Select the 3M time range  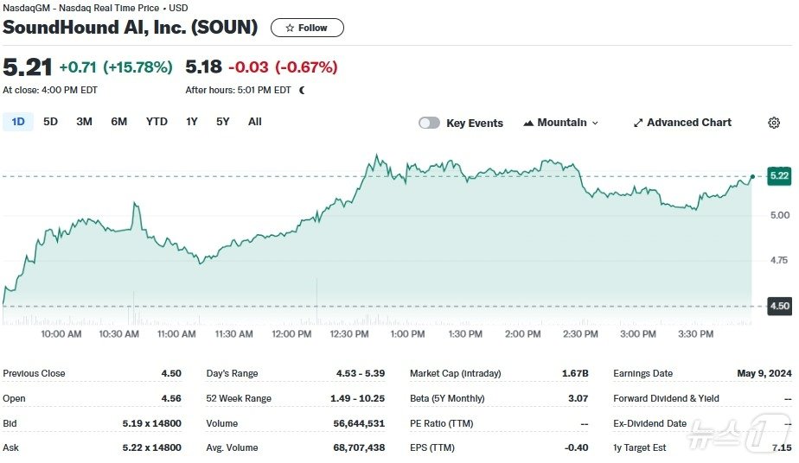[84, 122]
